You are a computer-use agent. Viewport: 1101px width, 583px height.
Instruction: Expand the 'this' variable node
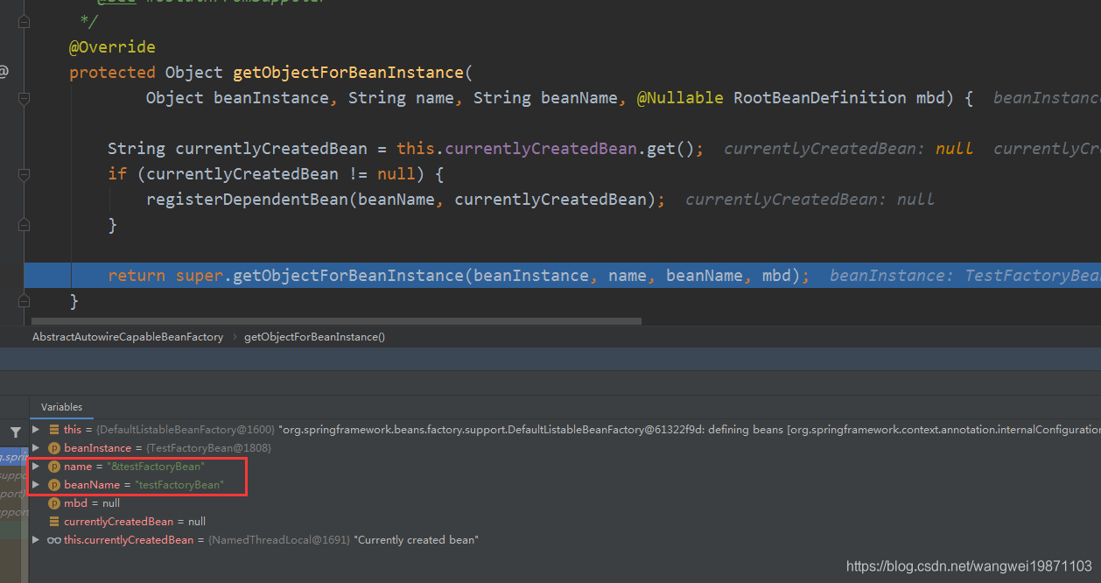point(36,430)
